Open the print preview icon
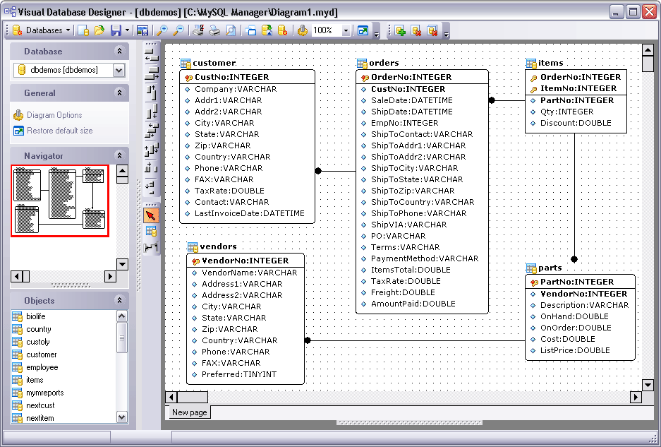661x447 pixels. tap(231, 30)
